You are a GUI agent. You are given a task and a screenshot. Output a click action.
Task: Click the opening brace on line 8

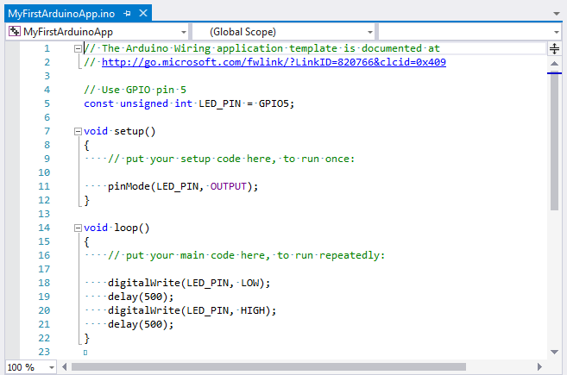click(87, 146)
